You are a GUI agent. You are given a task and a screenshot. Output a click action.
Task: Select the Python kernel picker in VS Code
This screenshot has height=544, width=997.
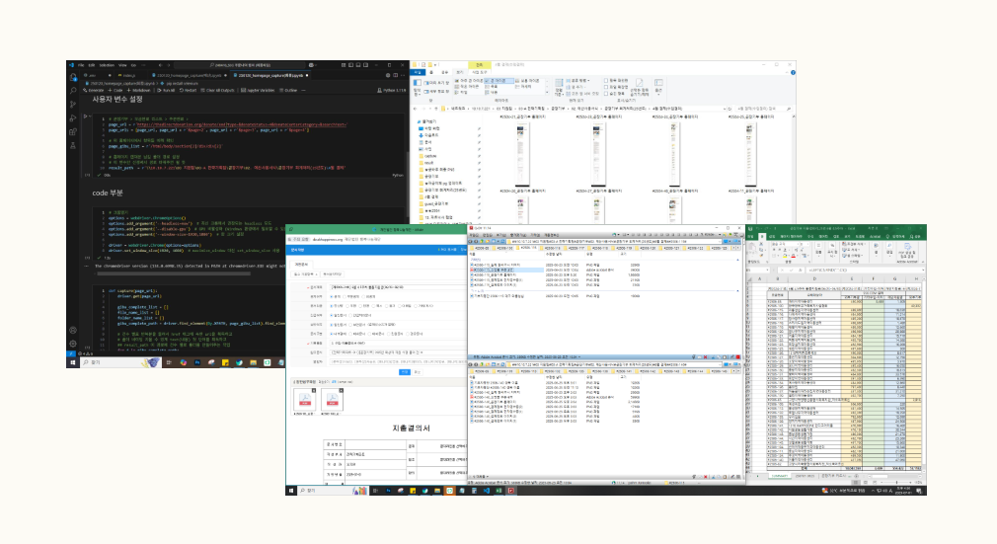391,91
